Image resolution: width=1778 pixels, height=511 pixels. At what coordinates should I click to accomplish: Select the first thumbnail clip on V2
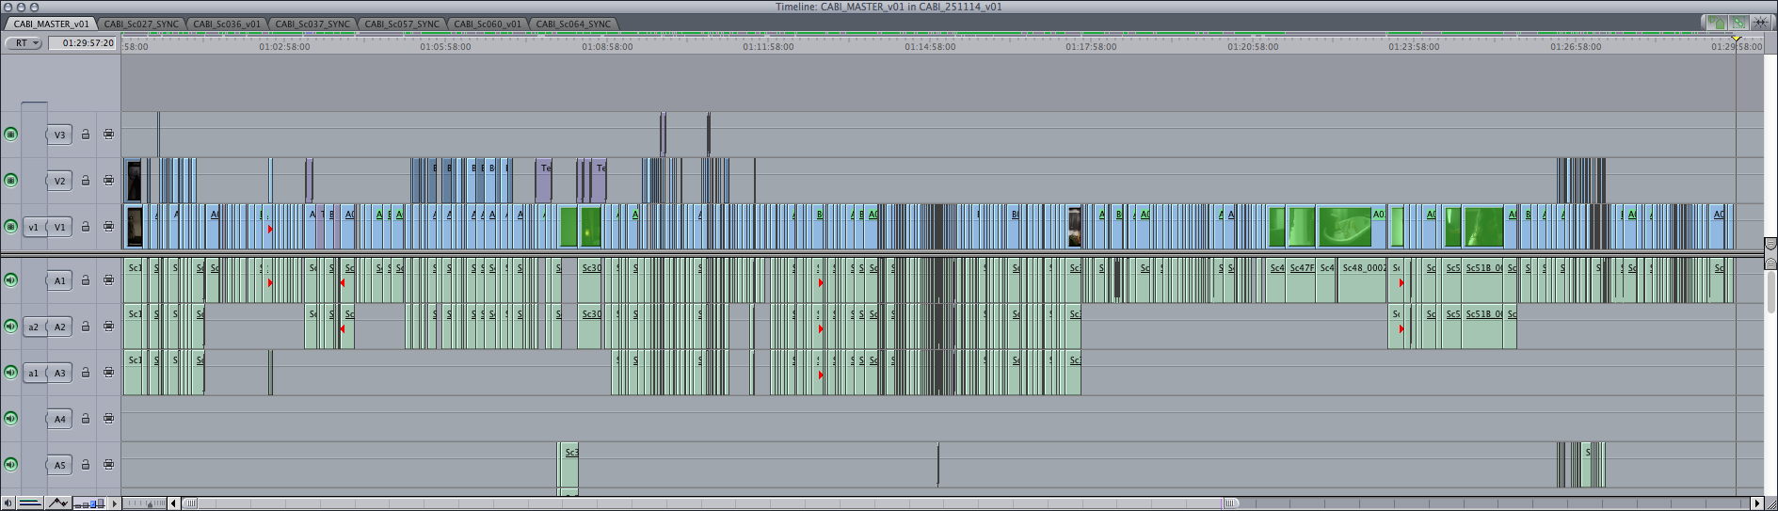134,181
